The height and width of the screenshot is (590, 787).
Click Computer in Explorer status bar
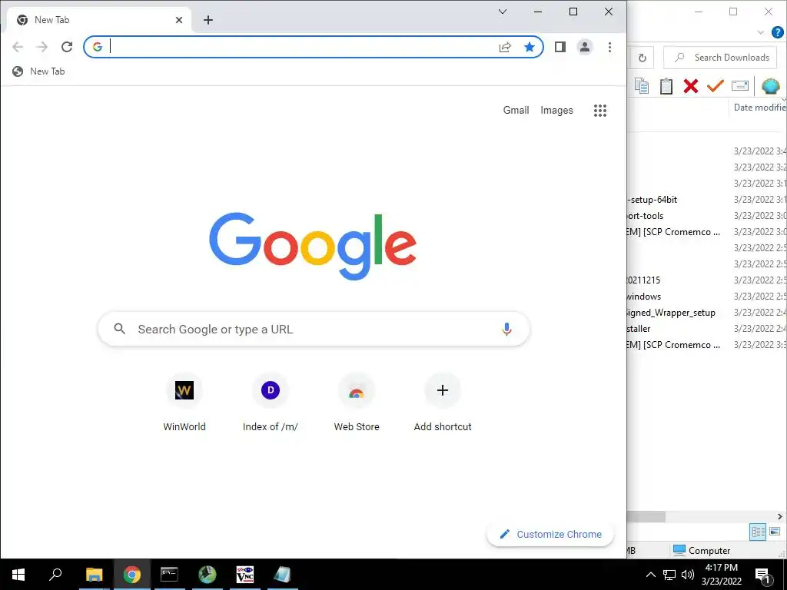point(701,550)
